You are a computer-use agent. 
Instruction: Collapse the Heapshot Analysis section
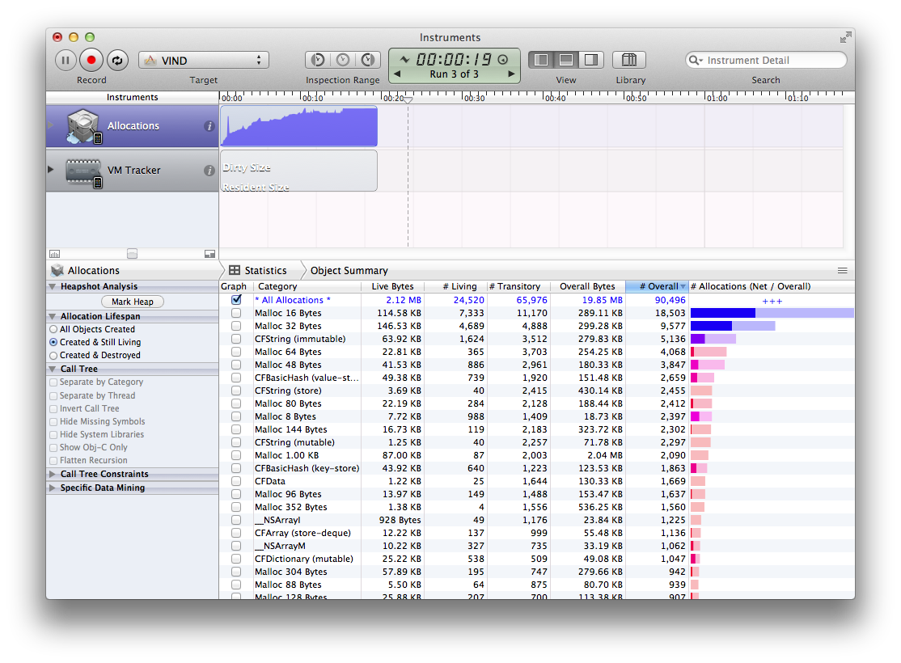53,287
